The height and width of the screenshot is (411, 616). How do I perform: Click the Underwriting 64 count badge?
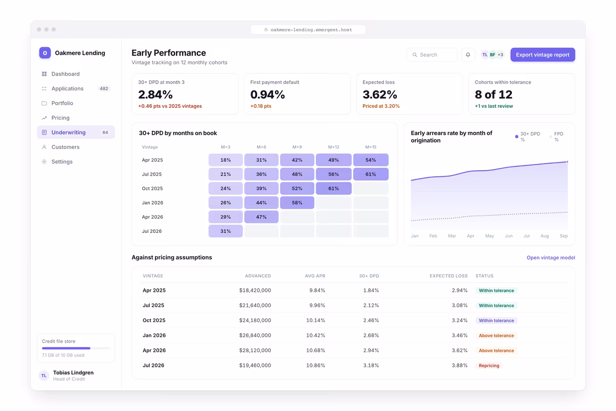pyautogui.click(x=105, y=133)
